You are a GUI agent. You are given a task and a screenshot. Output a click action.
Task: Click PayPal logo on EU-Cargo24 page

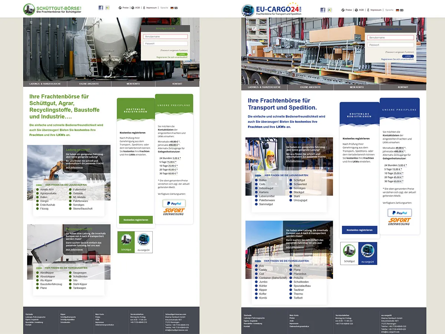click(399, 213)
